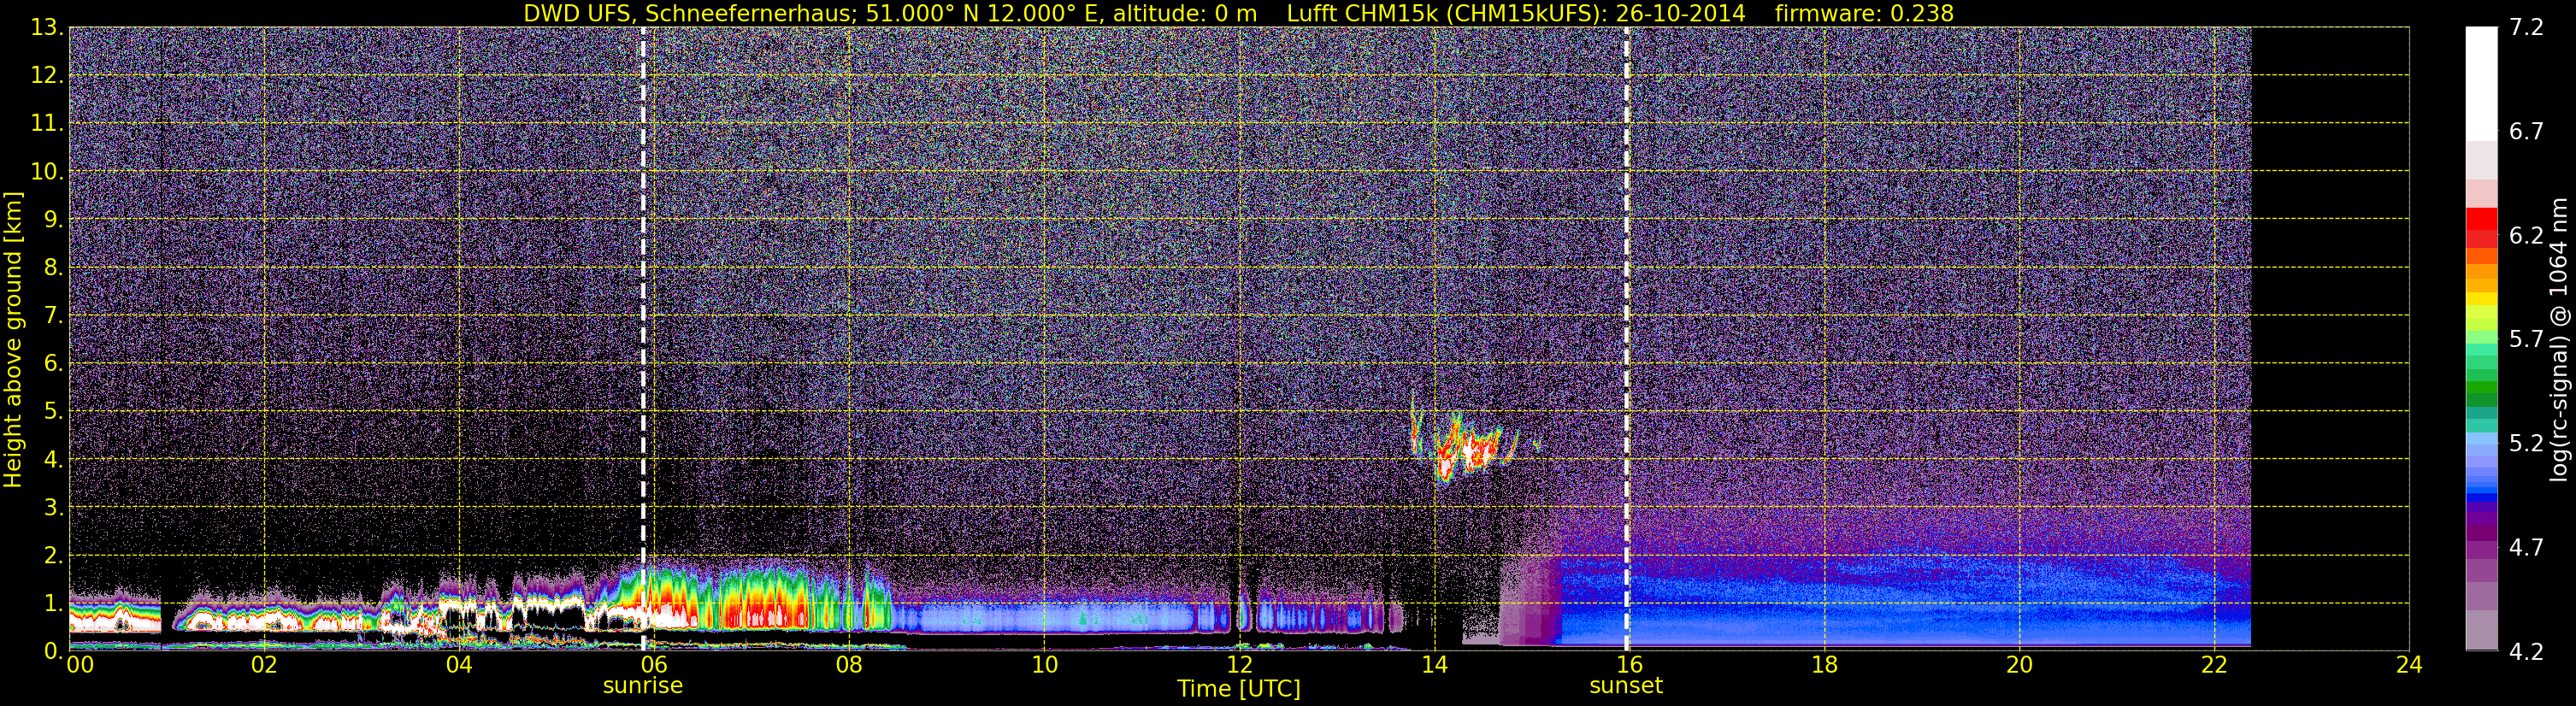Click the 'sunset' label below the time axis
Screen dimensions: 2576x706
1626,686
